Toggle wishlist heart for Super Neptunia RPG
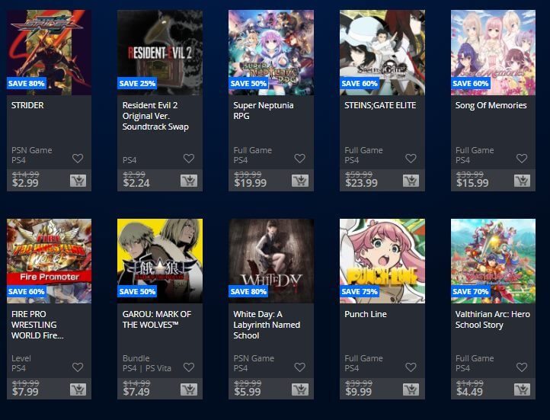Screen dimensions: 550x420 pyautogui.click(x=299, y=159)
